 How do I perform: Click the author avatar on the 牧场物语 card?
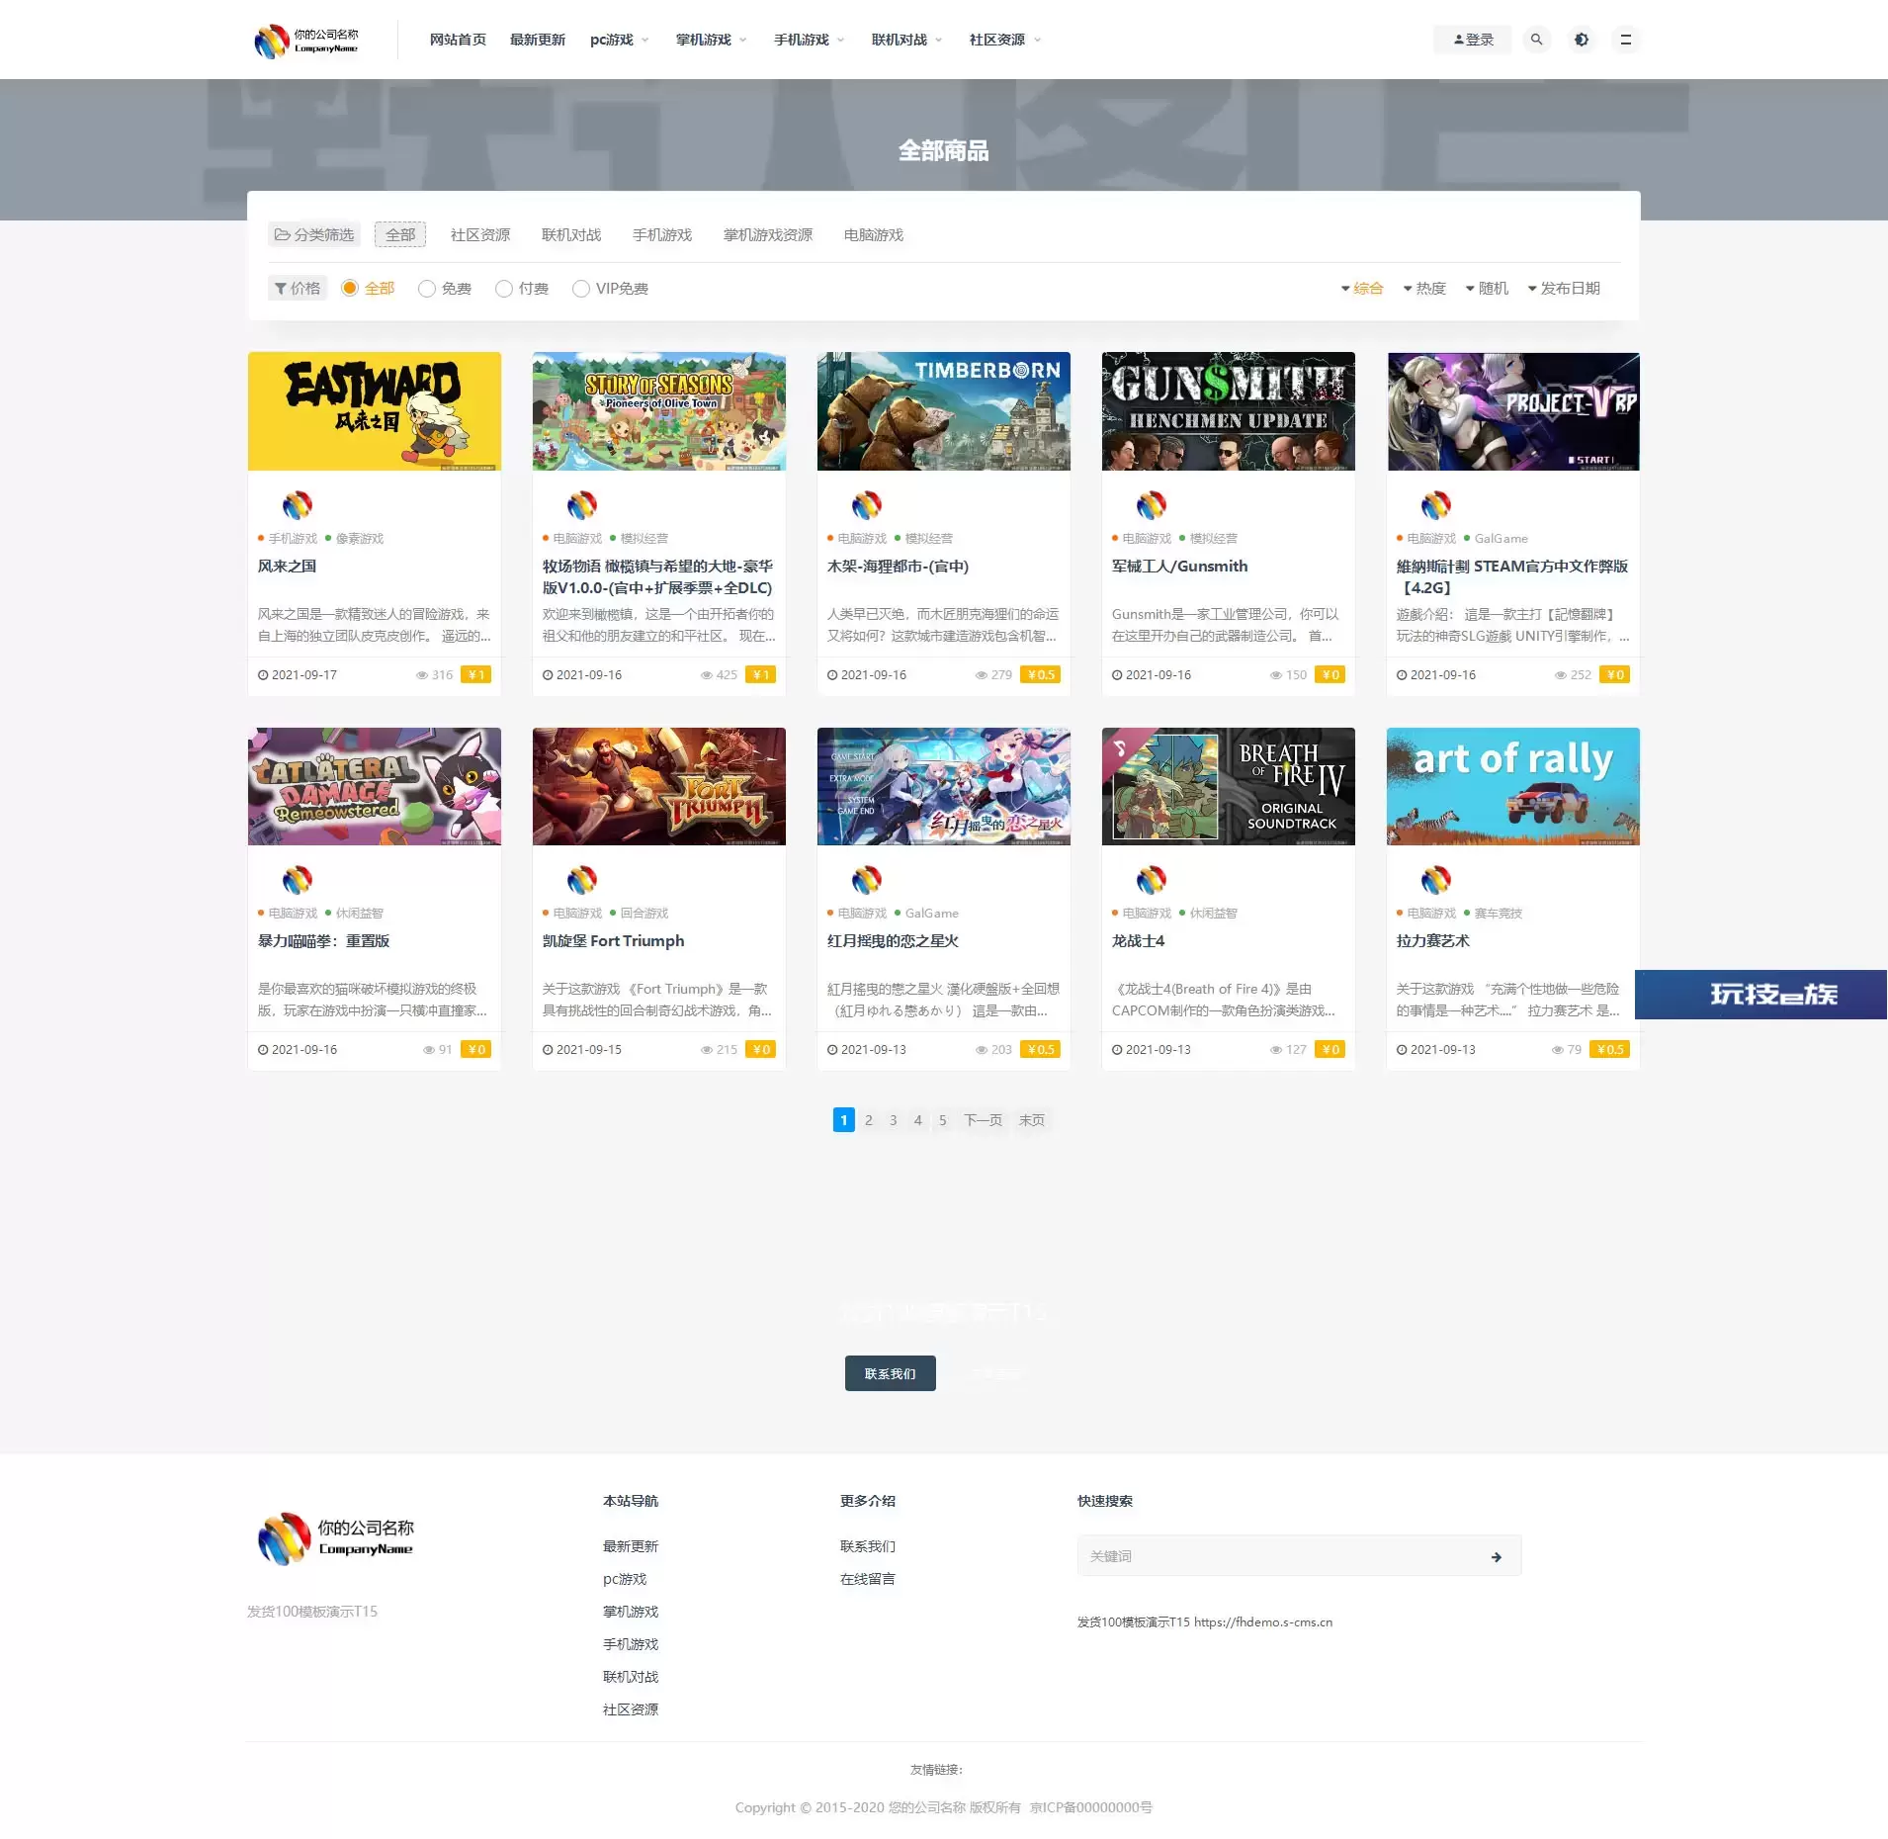582,505
